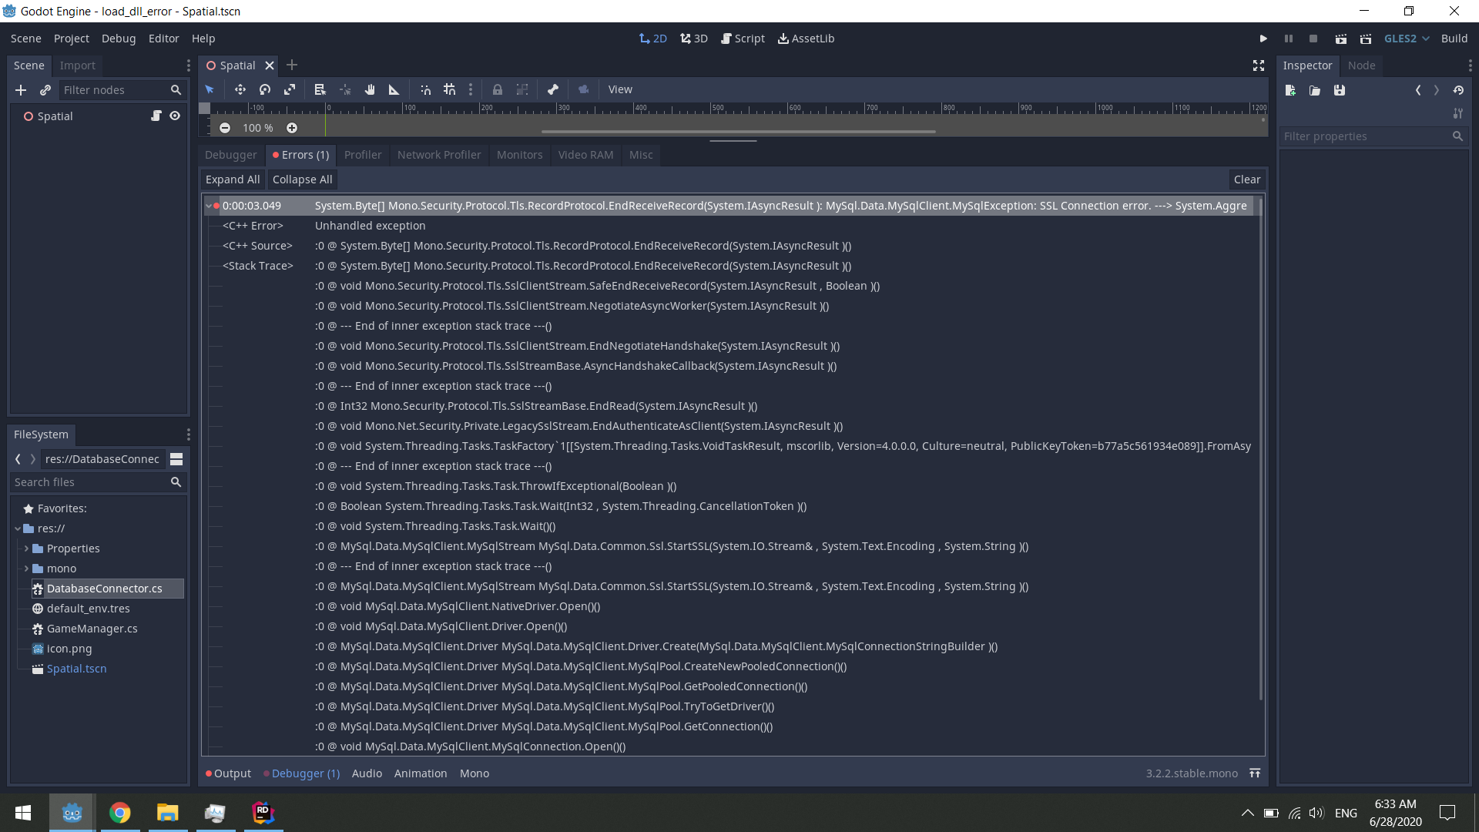Switch to the Network Profiler tab
Image resolution: width=1479 pixels, height=832 pixels.
439,155
